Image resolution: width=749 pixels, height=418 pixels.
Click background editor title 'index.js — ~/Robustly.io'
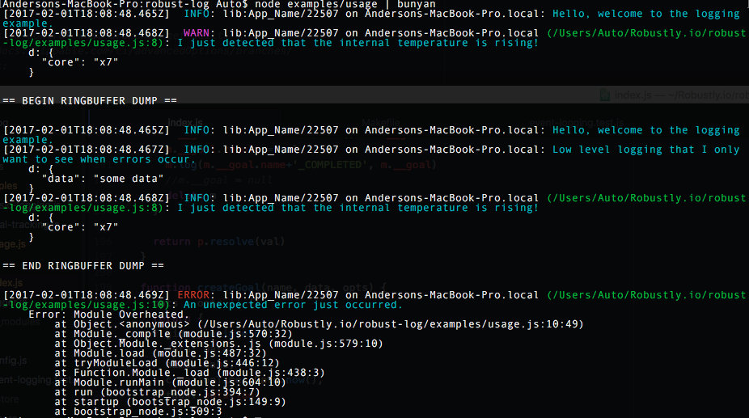coord(682,95)
